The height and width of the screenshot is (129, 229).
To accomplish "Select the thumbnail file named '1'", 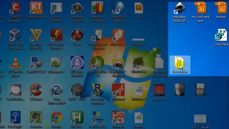I will [180, 92].
